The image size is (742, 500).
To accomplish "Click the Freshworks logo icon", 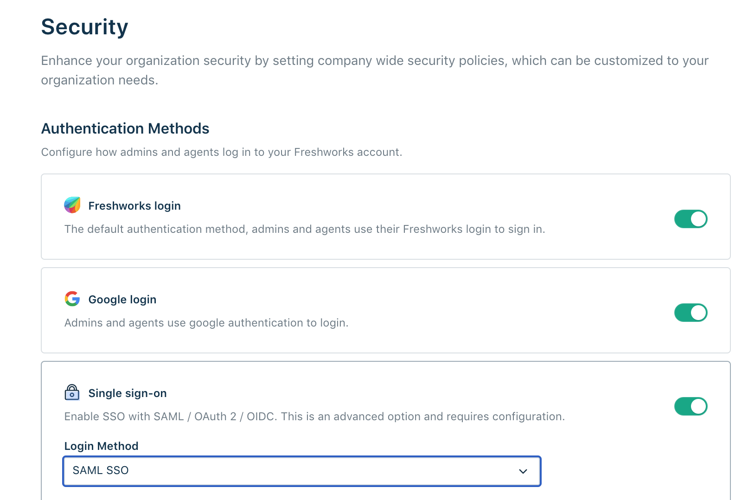I will pos(72,205).
